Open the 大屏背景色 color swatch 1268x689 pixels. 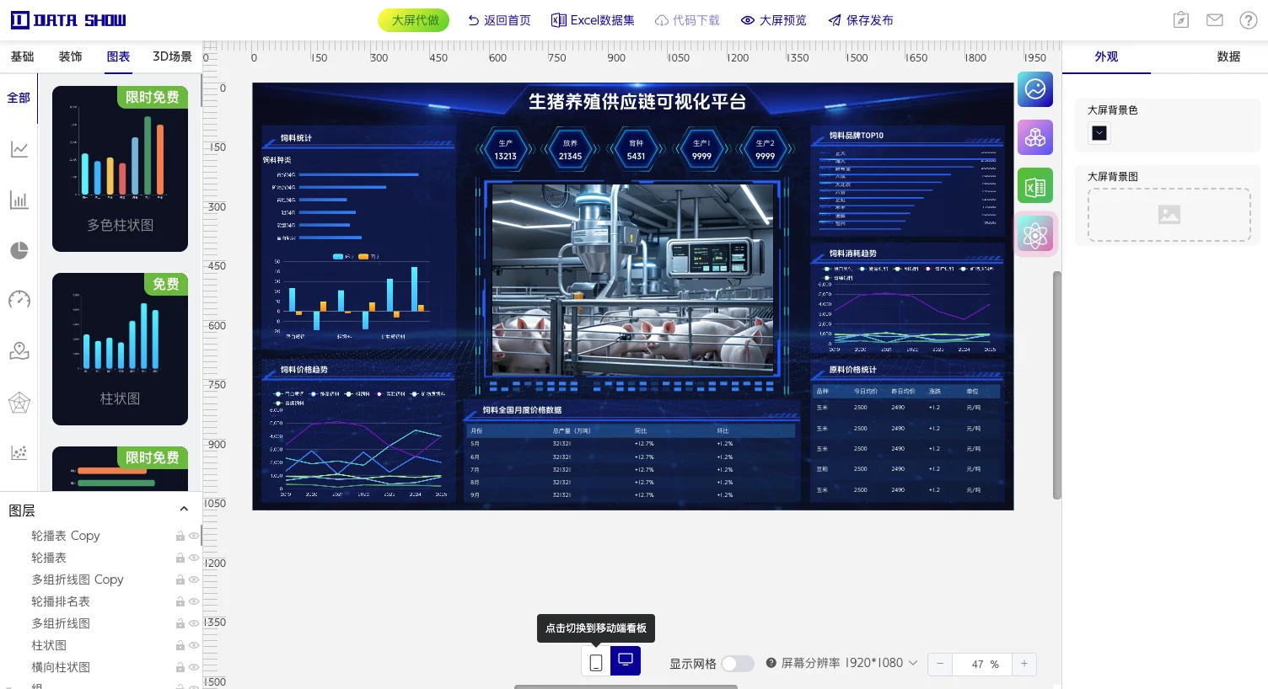1099,133
